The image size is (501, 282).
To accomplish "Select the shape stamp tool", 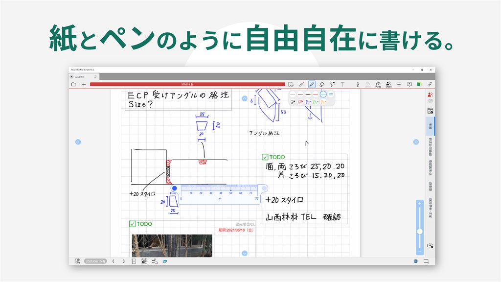I will (332, 84).
